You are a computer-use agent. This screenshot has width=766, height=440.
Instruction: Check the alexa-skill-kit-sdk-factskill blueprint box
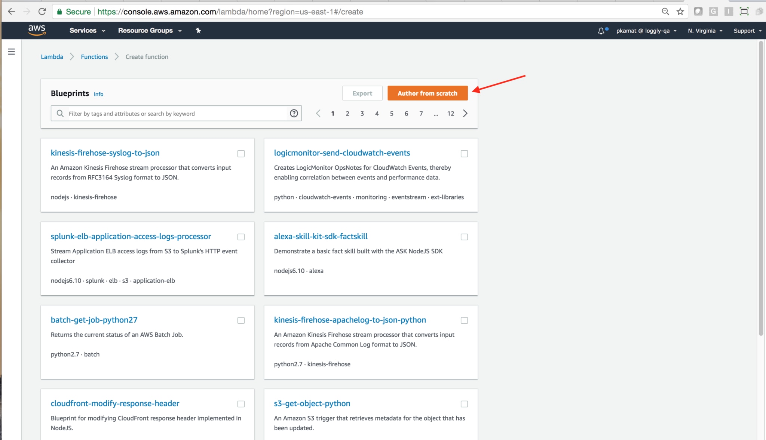tap(464, 237)
